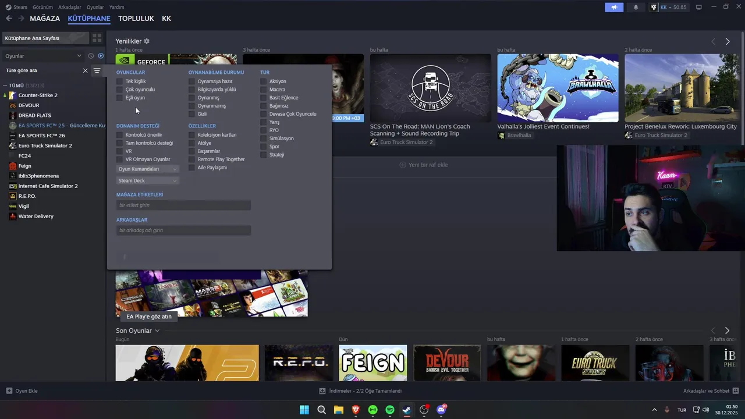Click the announcements megaphone icon
This screenshot has height=419, width=745.
click(x=614, y=7)
